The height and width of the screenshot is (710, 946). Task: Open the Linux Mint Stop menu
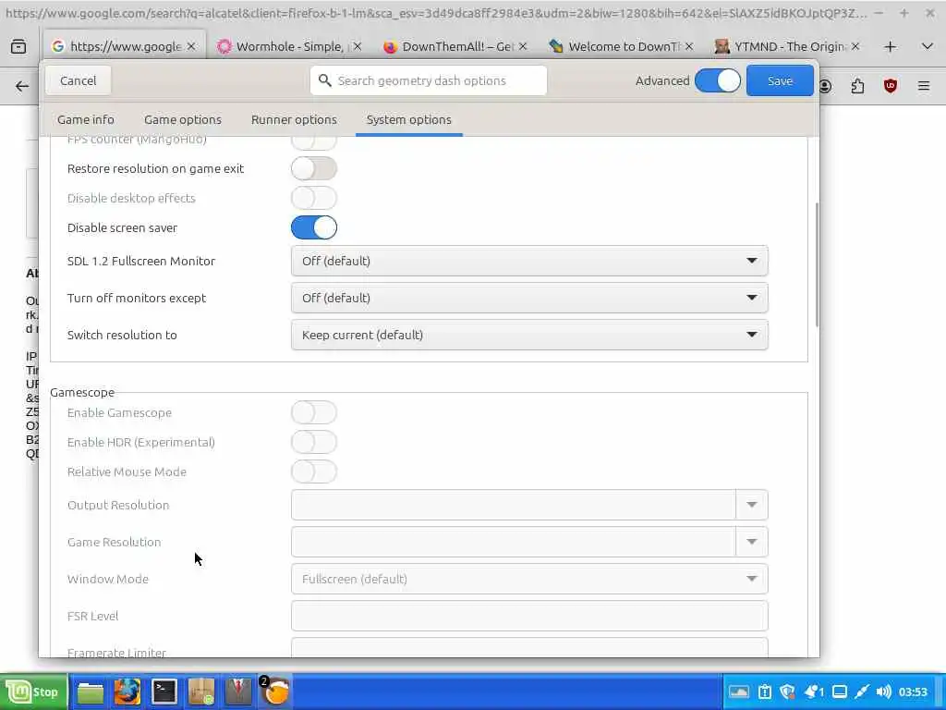[34, 692]
